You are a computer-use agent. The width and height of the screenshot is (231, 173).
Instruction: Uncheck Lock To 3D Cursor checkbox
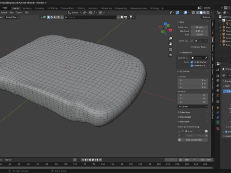192,62
